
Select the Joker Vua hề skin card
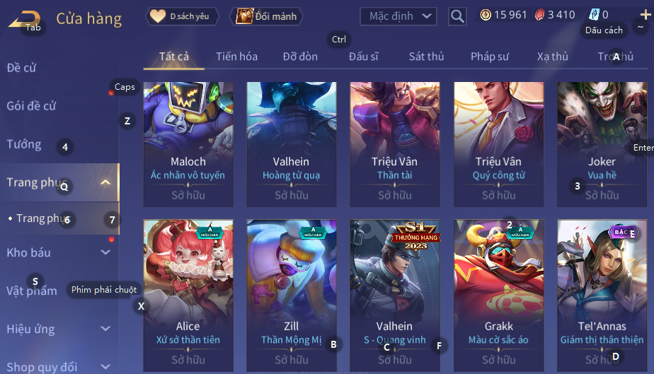pyautogui.click(x=602, y=144)
